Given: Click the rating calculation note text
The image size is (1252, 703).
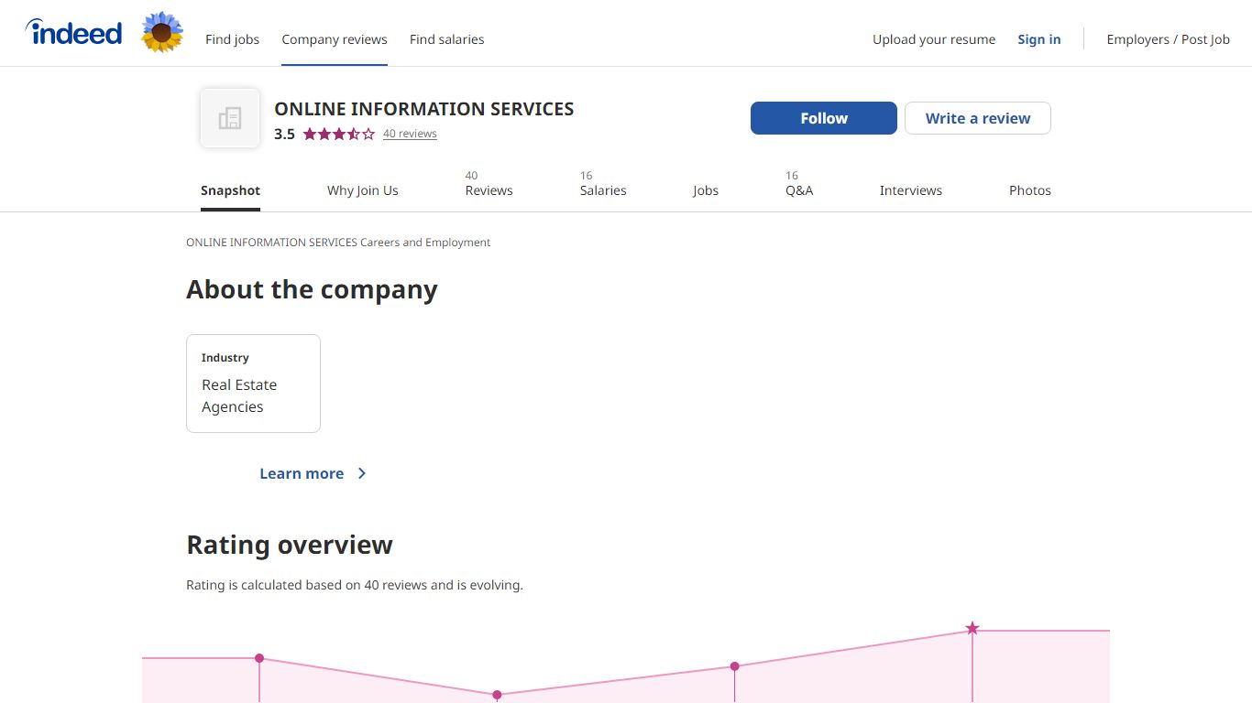Looking at the screenshot, I should pos(355,585).
